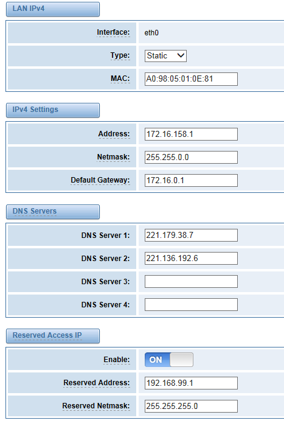Screen dimensions: 284x426
Task: Toggle the Reserved Access IP Enable switch
Action: coord(169,360)
